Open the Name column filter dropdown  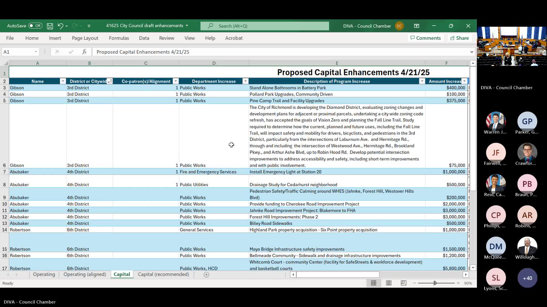(x=63, y=81)
